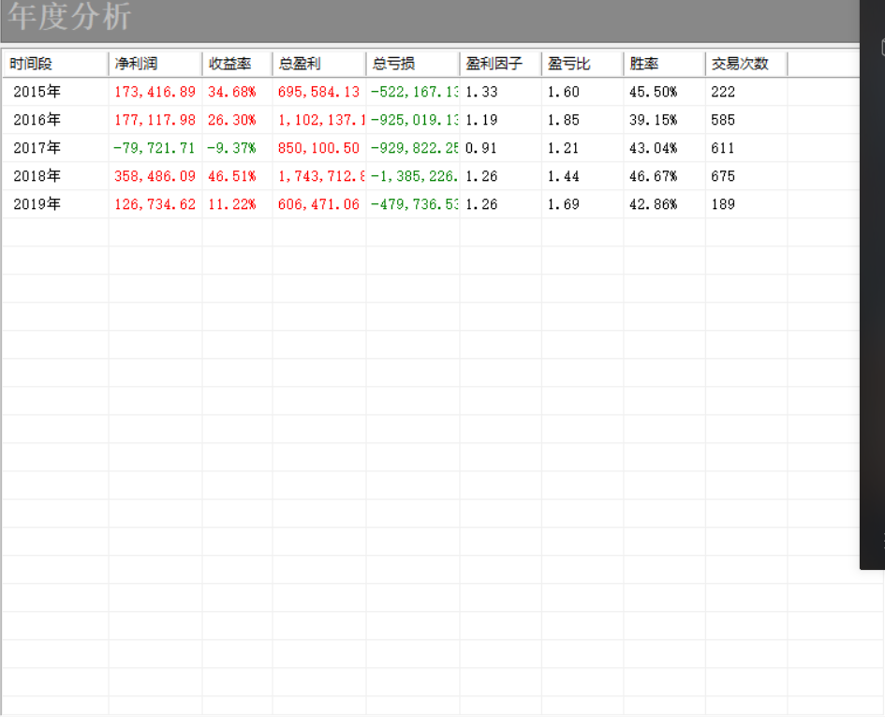The height and width of the screenshot is (717, 885).
Task: Click total loss cell starting -479,736
Action: (x=414, y=204)
